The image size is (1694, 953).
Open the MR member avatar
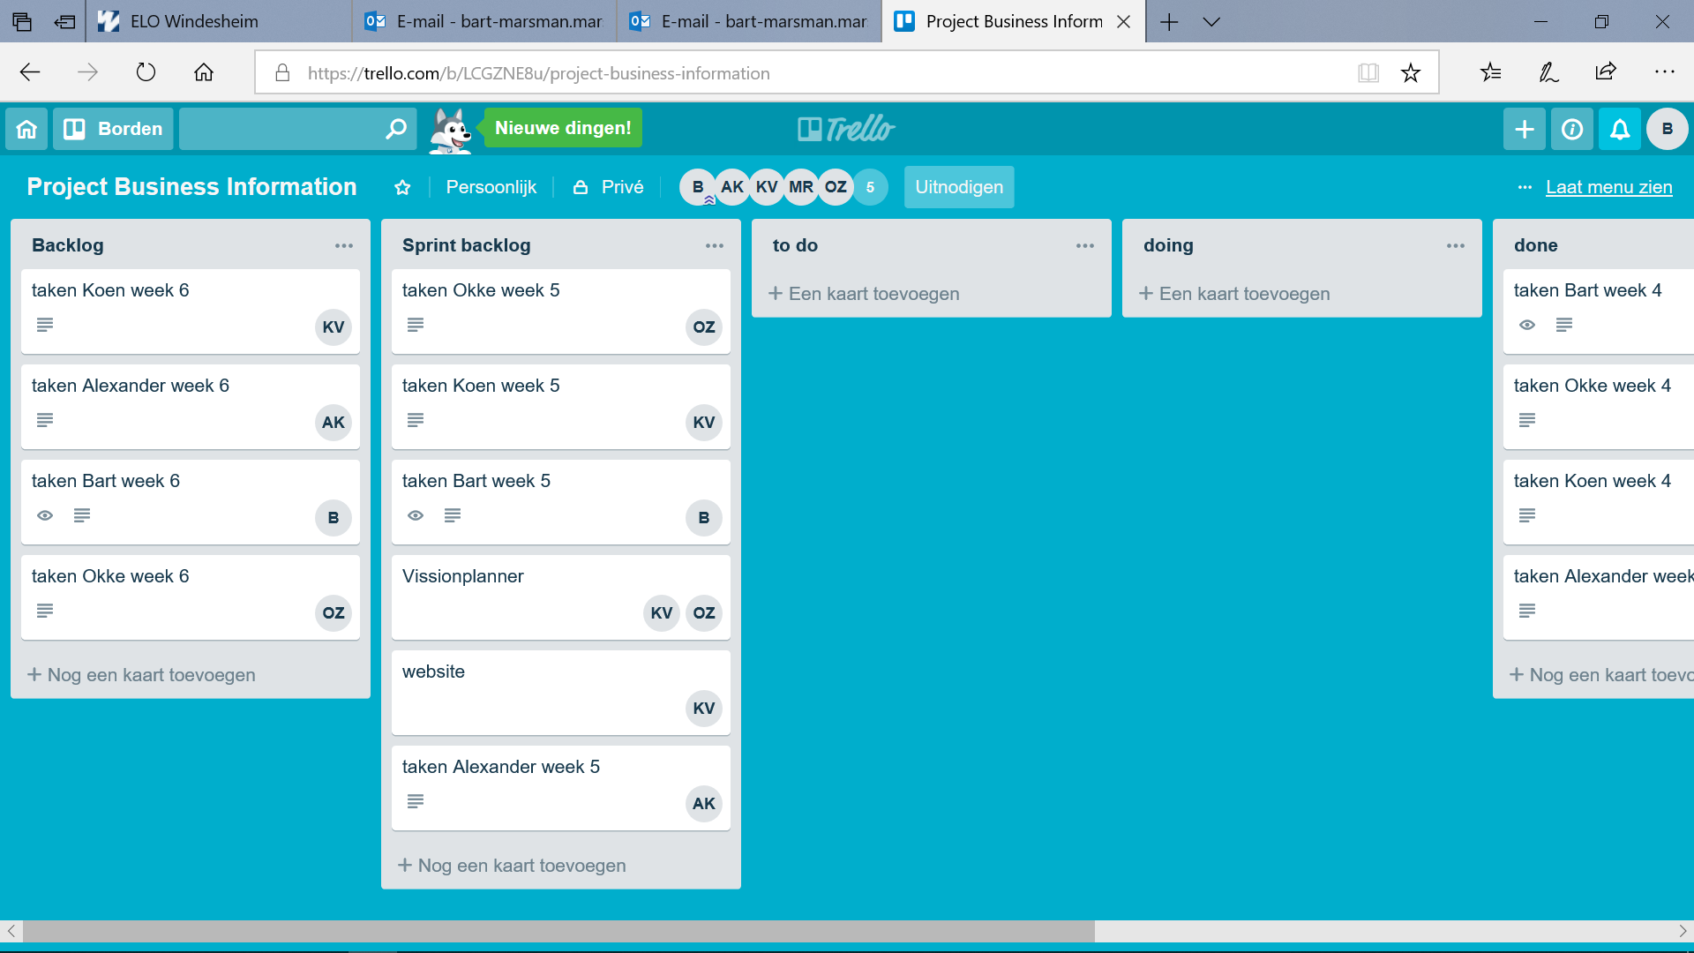pyautogui.click(x=800, y=187)
